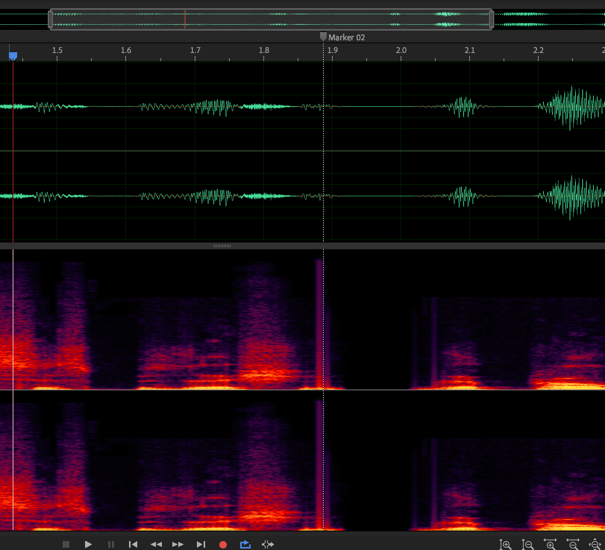
Task: Select the Marker 02 flag
Action: tap(323, 37)
